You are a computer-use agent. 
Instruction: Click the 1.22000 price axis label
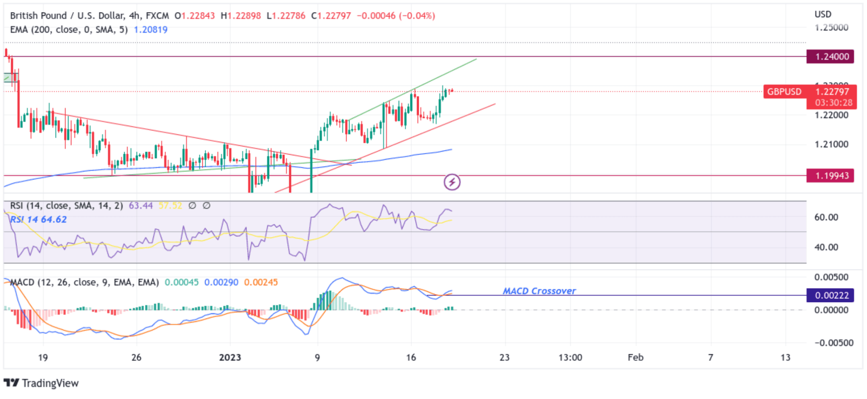(831, 115)
